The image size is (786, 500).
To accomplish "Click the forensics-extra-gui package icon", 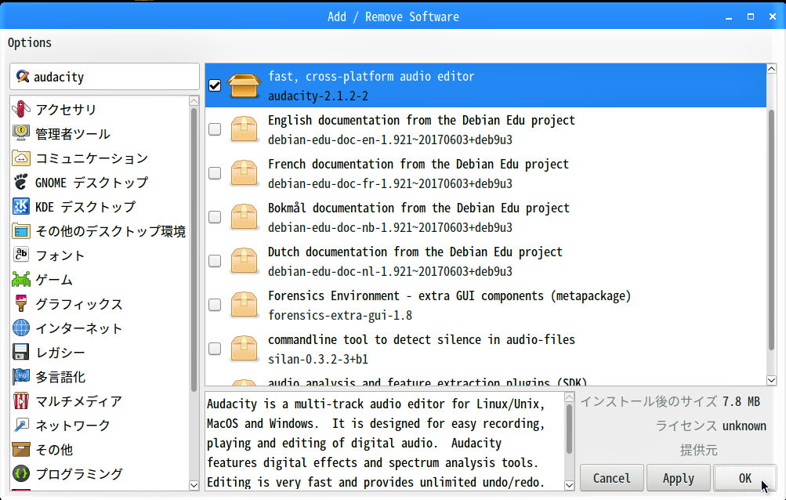I will pos(244,305).
